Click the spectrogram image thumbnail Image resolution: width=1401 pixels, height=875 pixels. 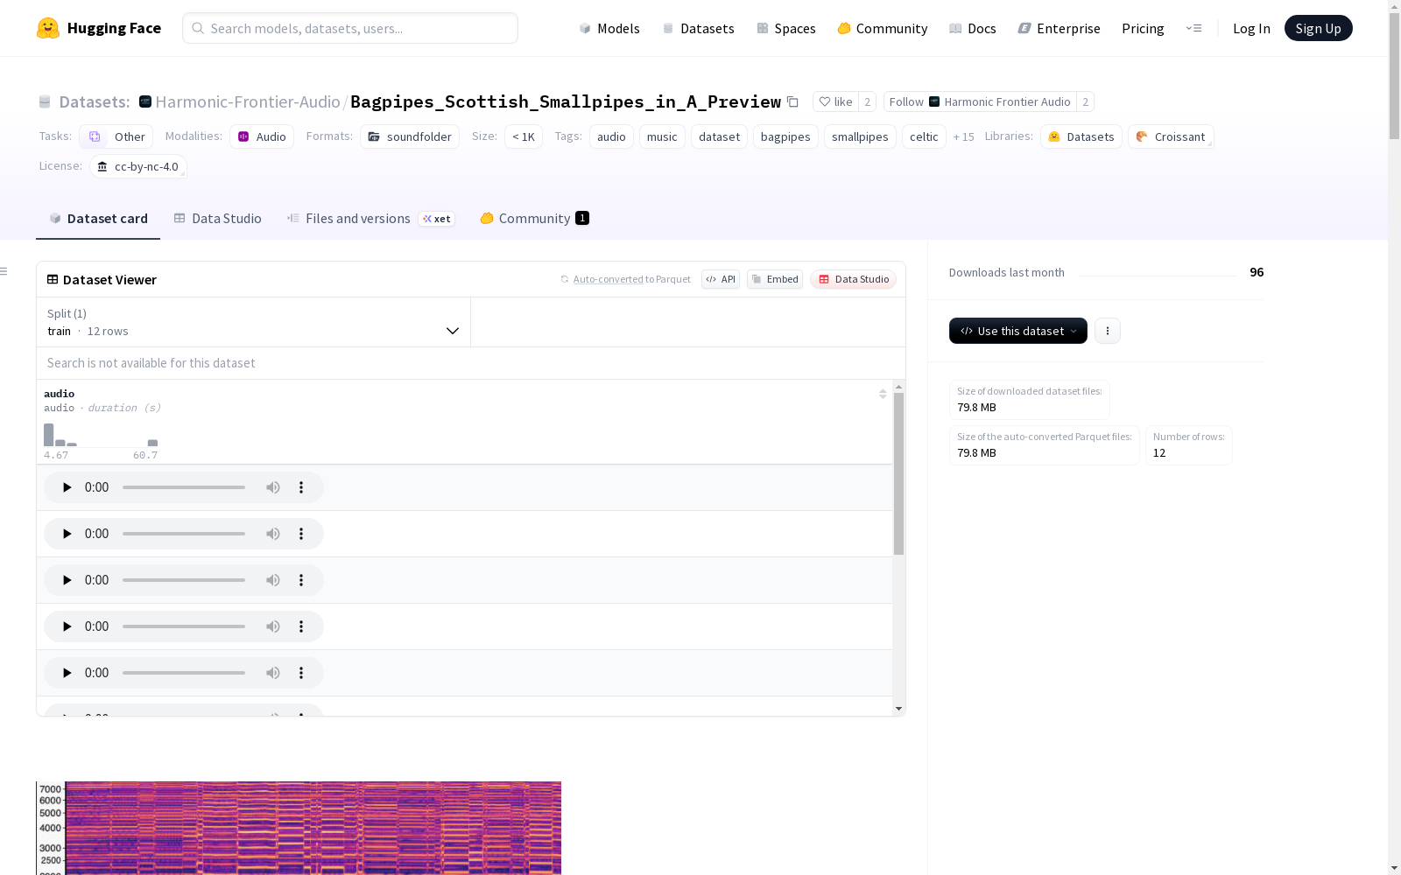[299, 828]
